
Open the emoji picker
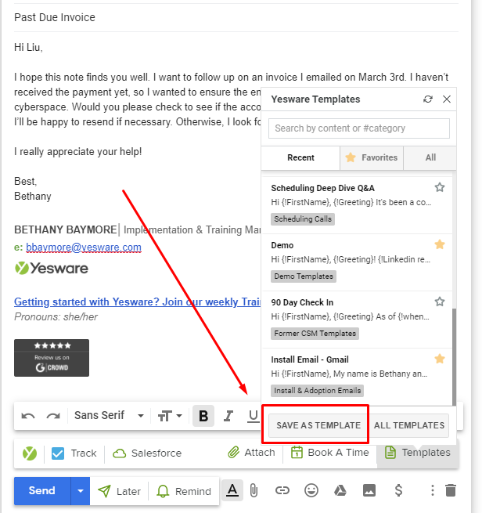tap(311, 490)
